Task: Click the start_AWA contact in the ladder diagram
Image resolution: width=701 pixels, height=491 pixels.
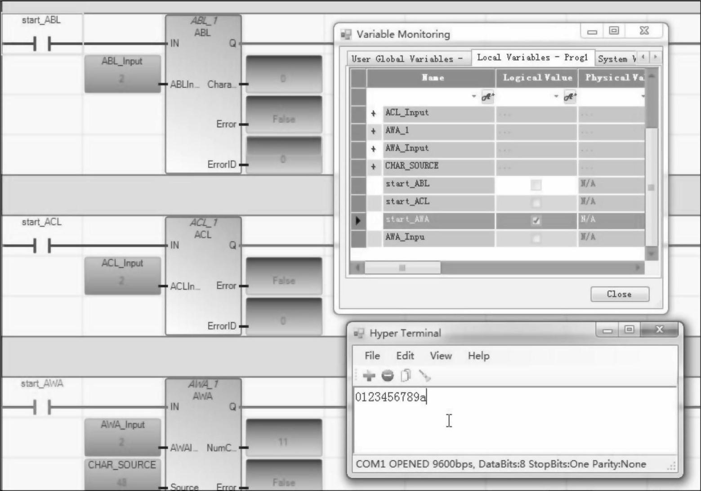Action: 42,408
